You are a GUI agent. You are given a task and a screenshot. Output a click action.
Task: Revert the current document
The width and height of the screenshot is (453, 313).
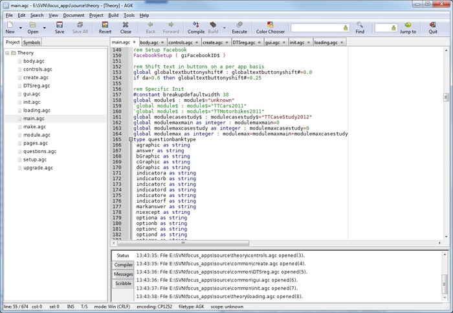pos(105,27)
